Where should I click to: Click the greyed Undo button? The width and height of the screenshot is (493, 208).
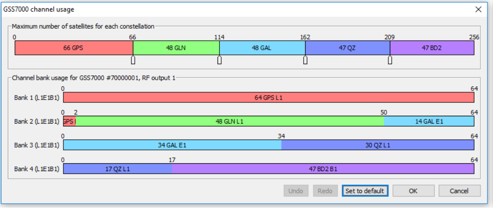click(x=296, y=191)
